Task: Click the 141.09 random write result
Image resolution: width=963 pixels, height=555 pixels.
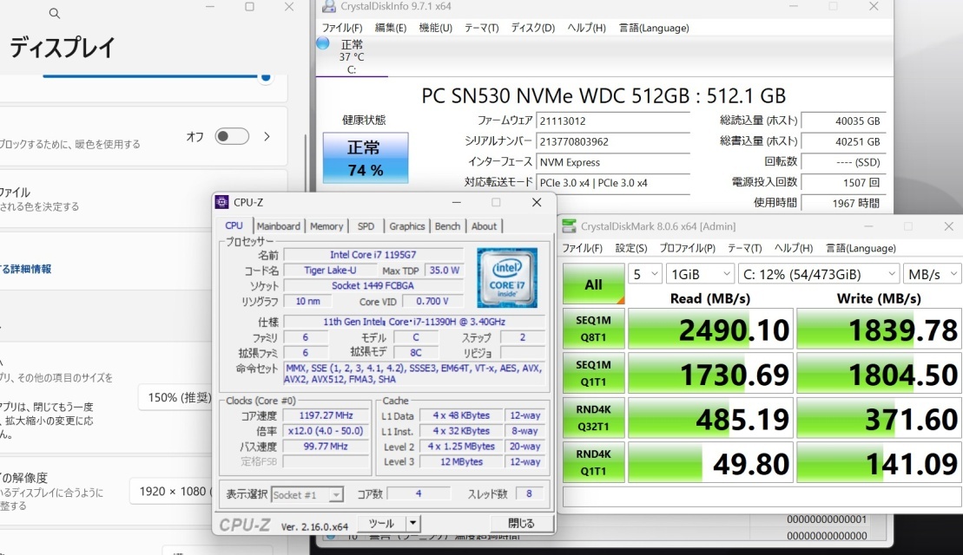Action: point(880,462)
